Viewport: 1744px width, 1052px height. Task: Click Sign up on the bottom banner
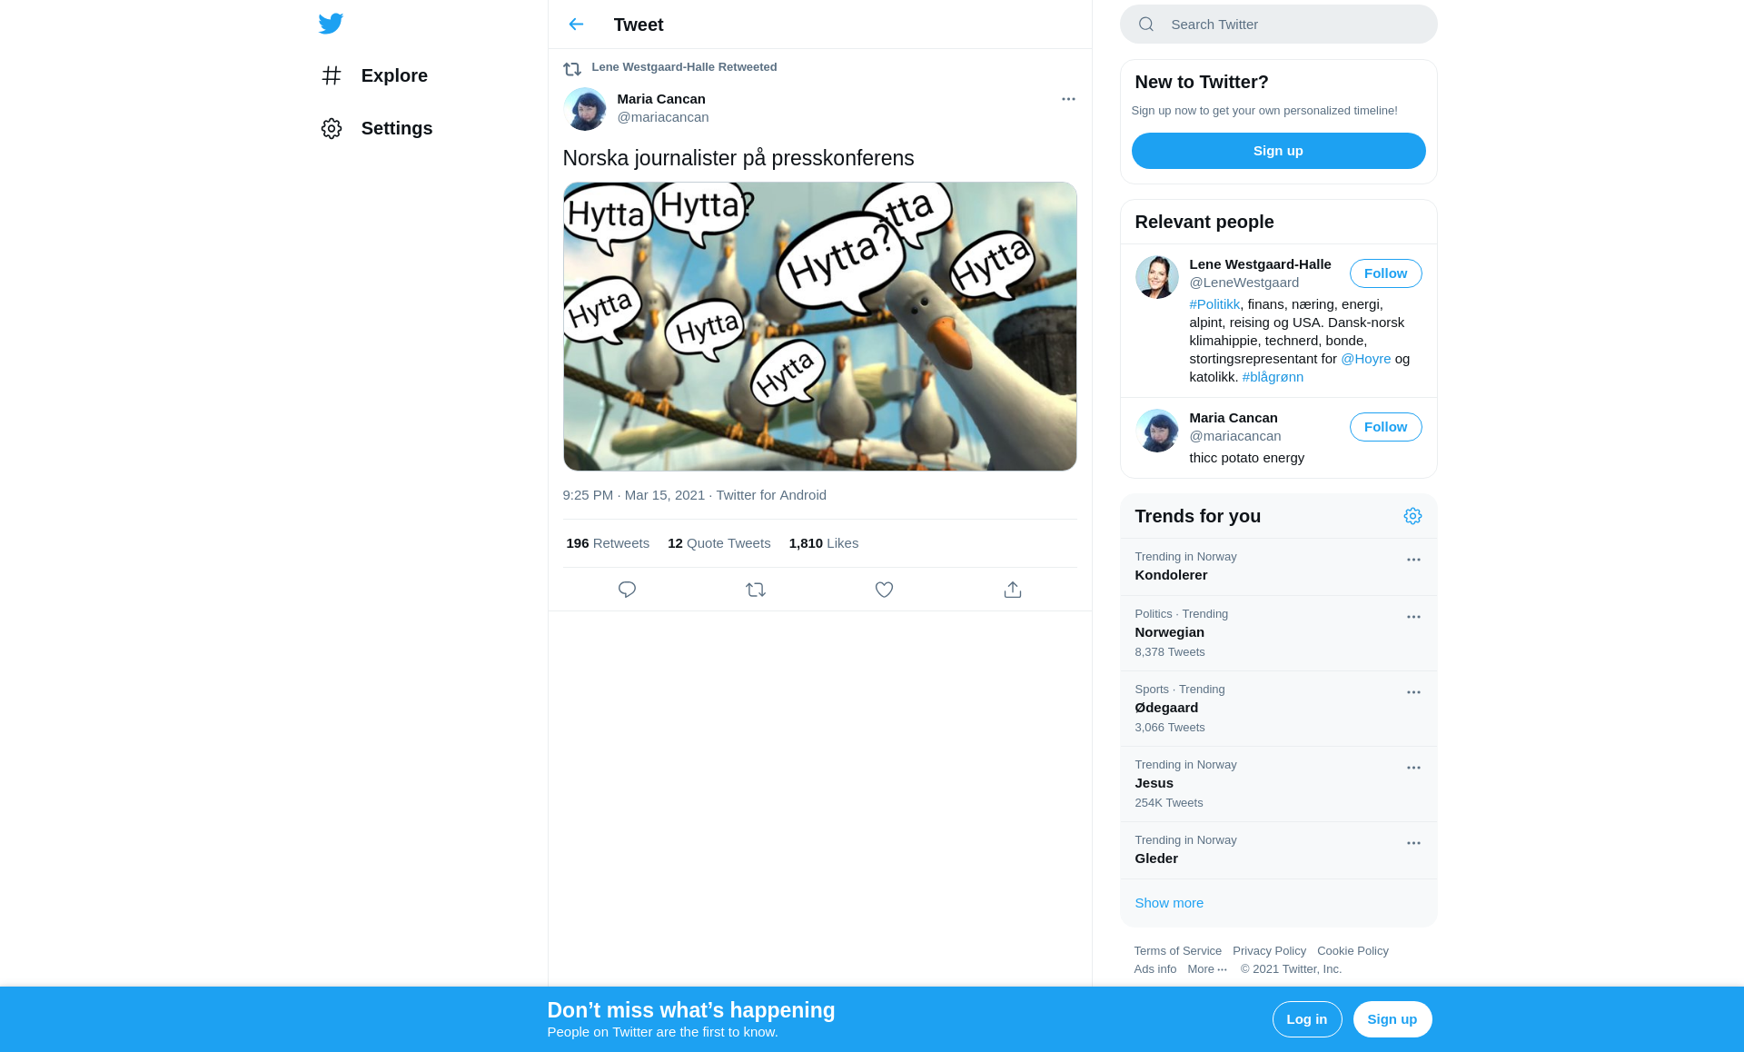(1392, 1019)
